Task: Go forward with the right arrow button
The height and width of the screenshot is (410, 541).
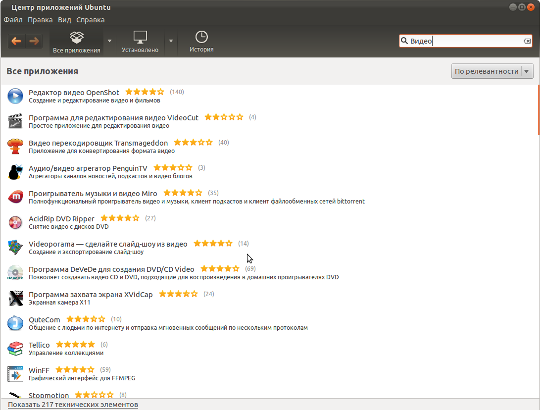Action: [34, 41]
